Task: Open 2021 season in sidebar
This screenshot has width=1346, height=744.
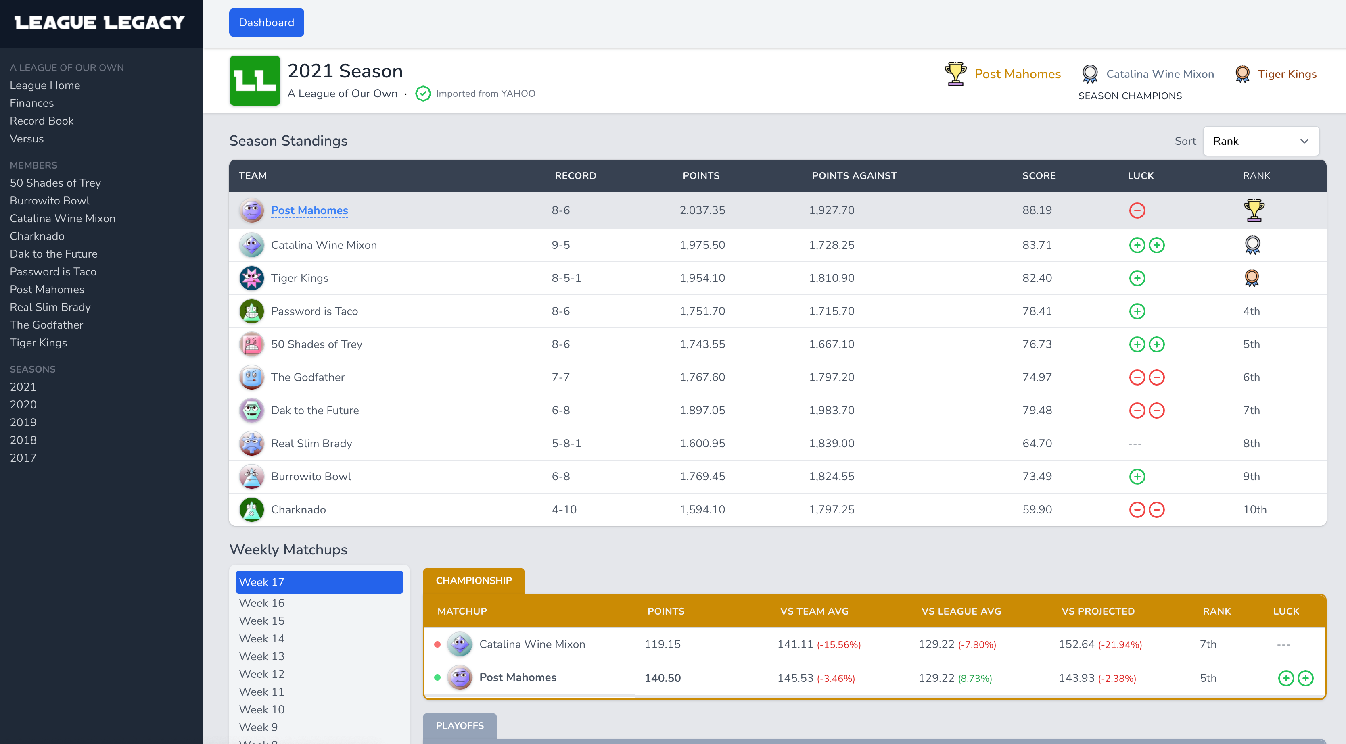Action: (x=23, y=387)
